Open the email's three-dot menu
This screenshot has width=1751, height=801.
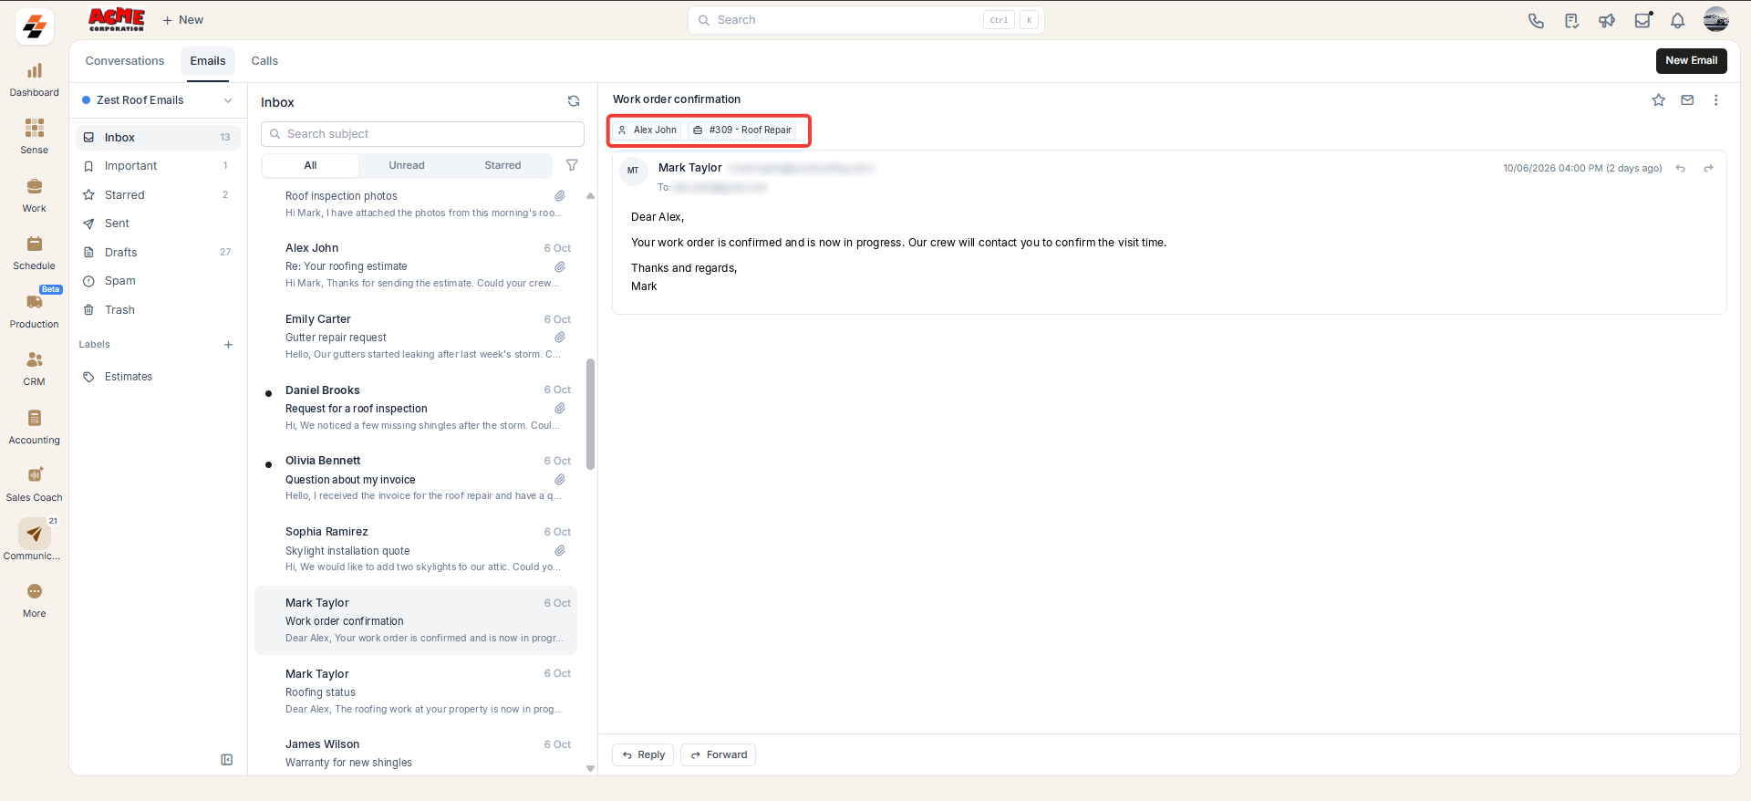coord(1715,100)
